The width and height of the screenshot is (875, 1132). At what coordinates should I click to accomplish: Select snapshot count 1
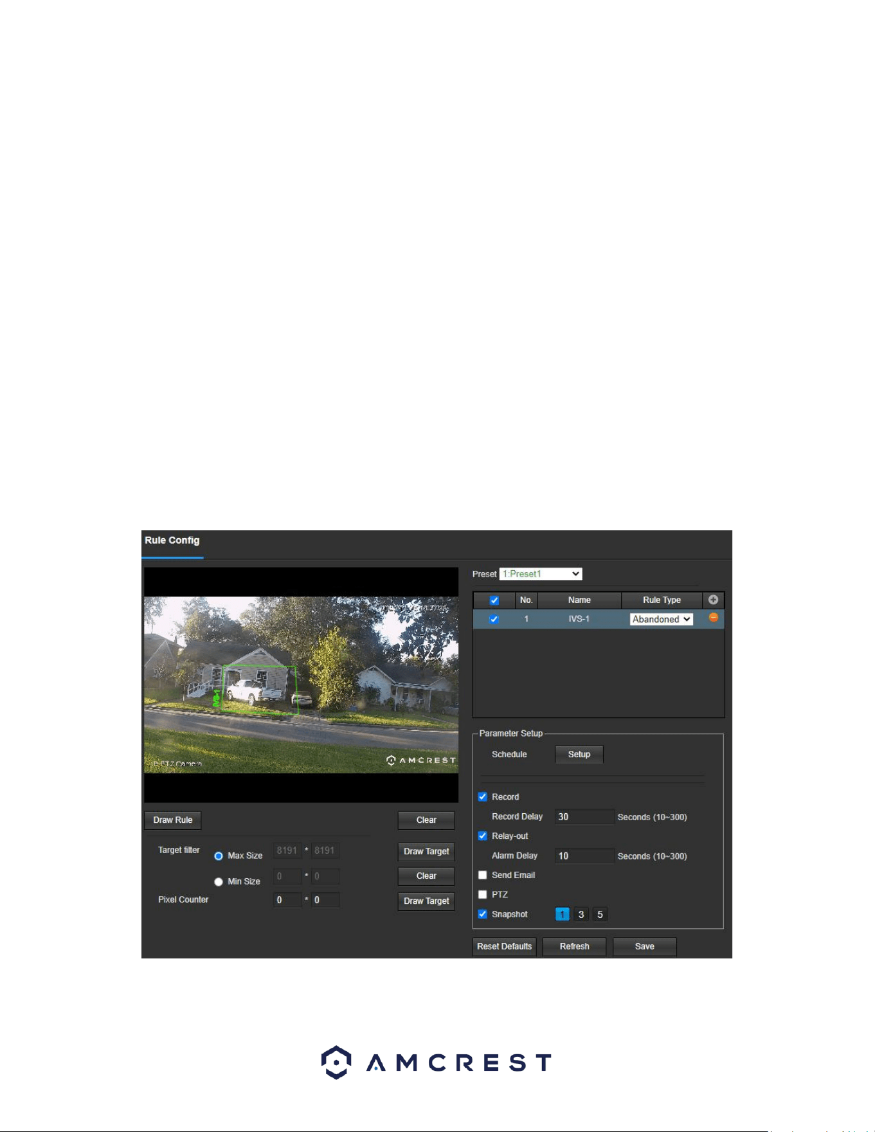[x=562, y=914]
